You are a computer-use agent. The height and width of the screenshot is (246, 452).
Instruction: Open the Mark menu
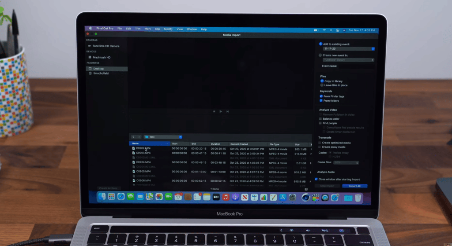147,29
